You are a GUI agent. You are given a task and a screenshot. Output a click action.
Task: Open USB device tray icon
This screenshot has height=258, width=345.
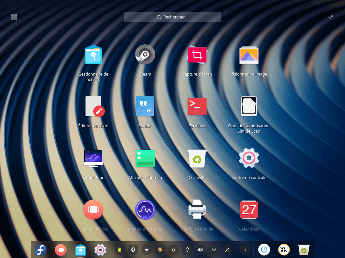click(187, 250)
